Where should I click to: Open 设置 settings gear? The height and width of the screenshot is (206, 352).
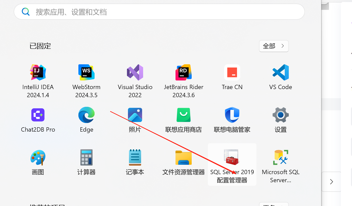pos(281,120)
